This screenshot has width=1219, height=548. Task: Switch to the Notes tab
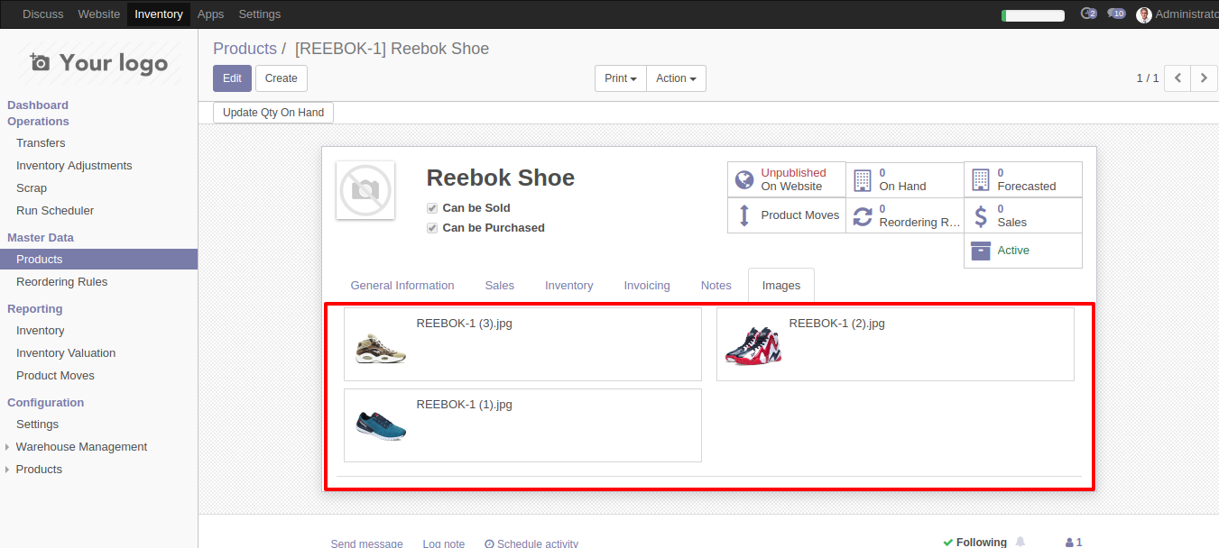click(716, 286)
